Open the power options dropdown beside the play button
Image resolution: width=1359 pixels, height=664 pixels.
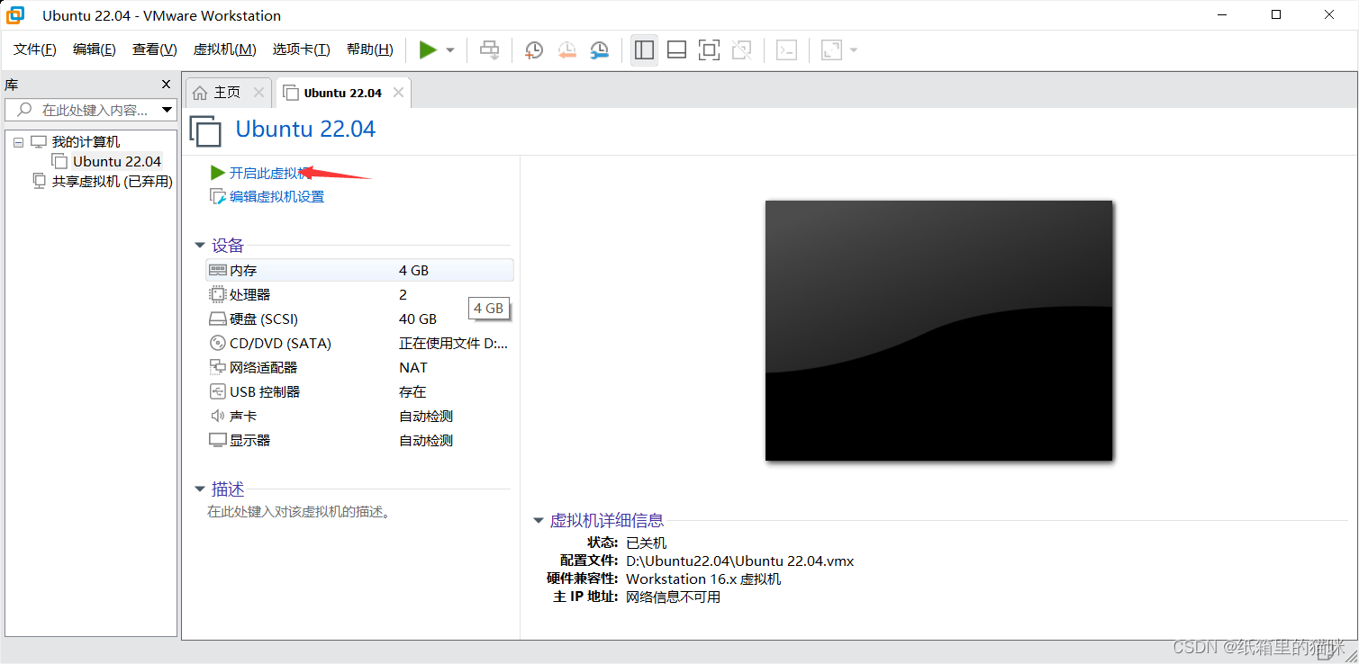pos(448,49)
